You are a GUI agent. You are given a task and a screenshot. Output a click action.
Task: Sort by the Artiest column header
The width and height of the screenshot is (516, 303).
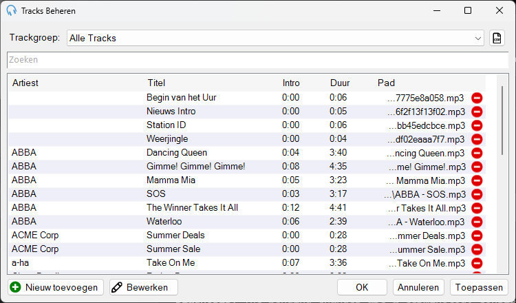(25, 83)
